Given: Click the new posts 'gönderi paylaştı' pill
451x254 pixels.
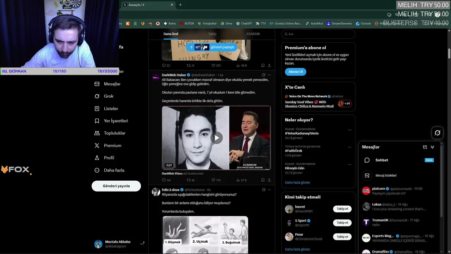Looking at the screenshot, I should pos(212,47).
